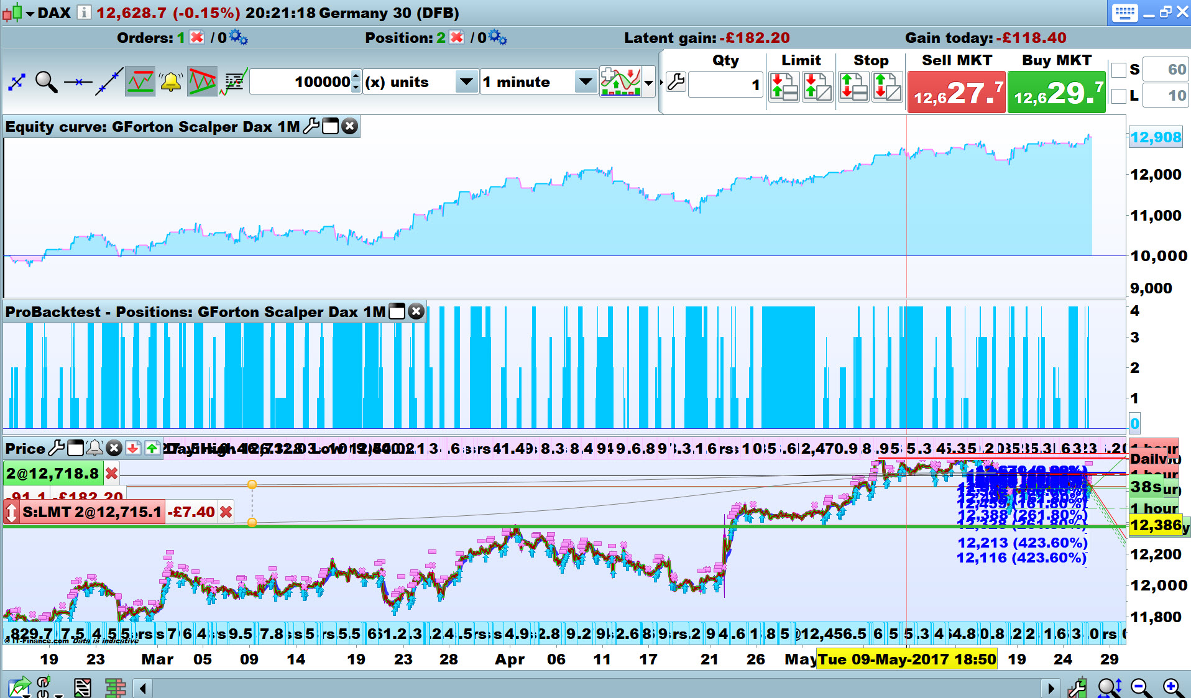1191x698 pixels.
Task: Enable the L limit checkbox
Action: (x=1118, y=96)
